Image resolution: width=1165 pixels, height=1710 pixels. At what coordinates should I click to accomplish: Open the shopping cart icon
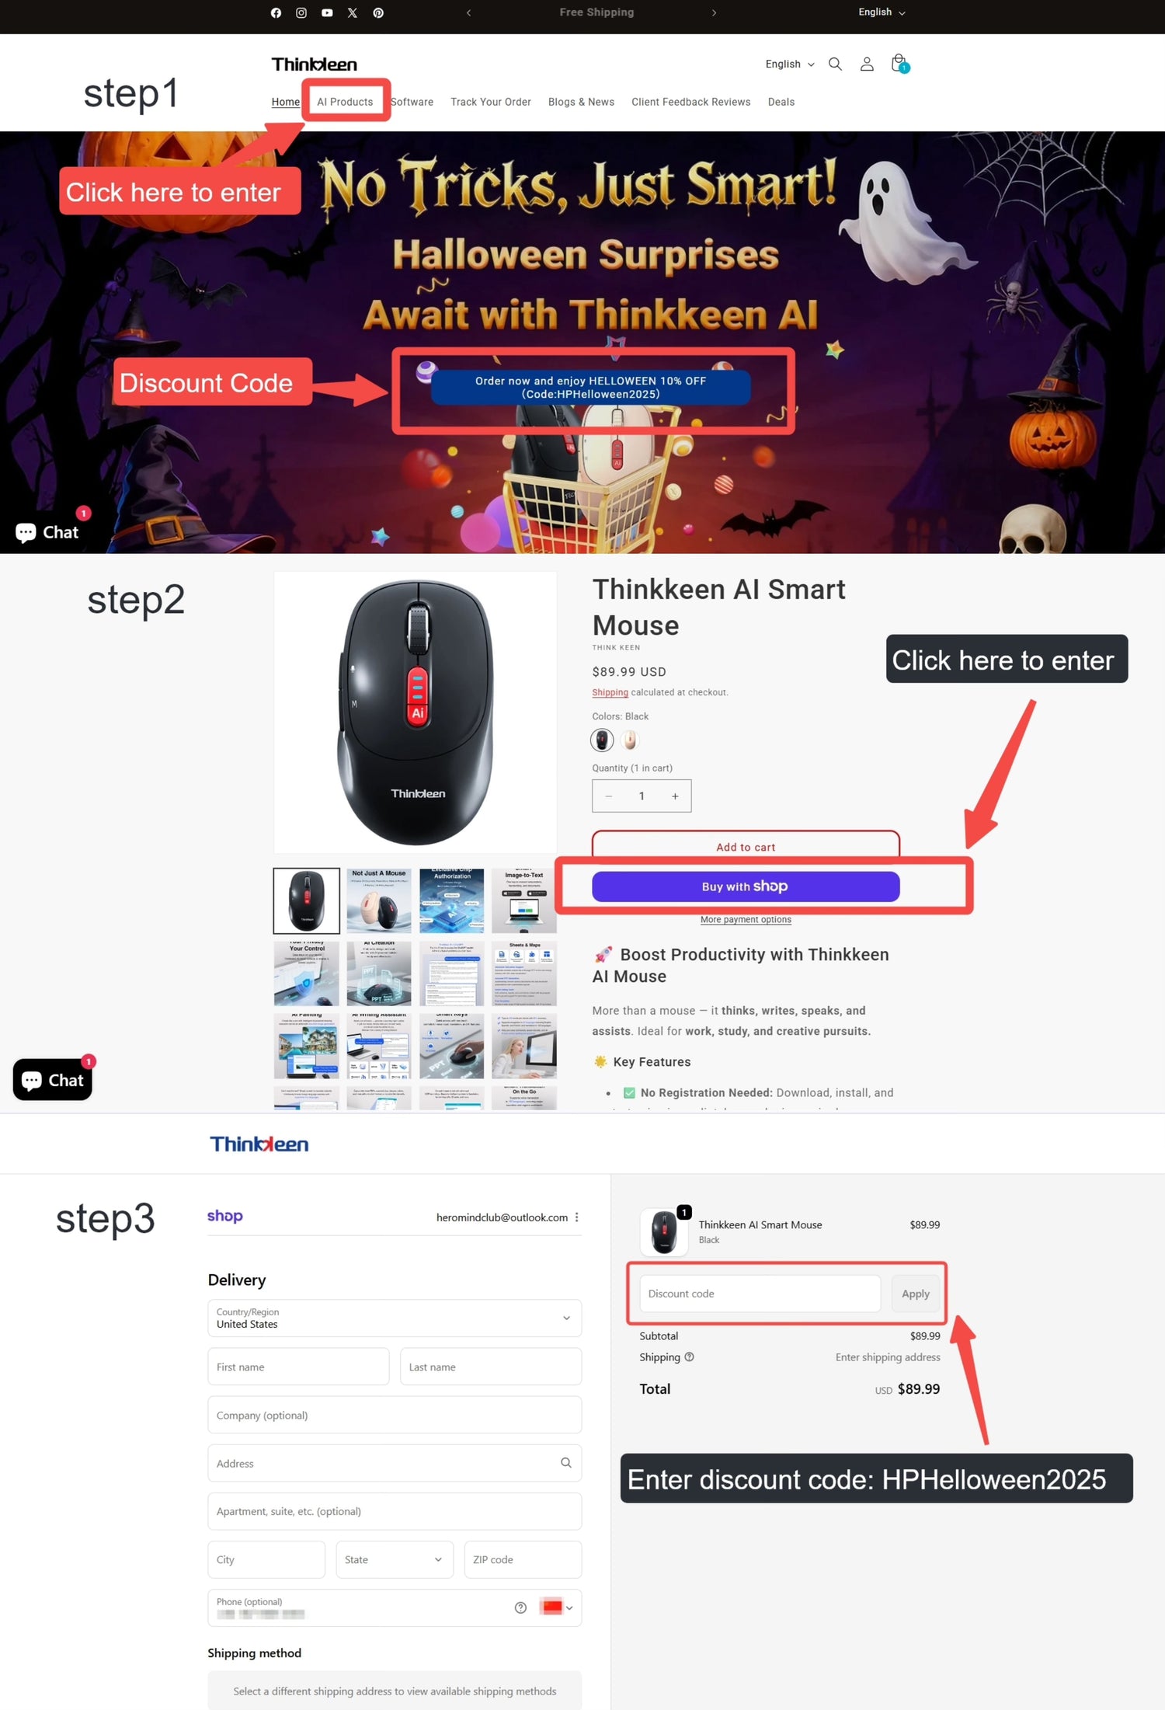(x=899, y=63)
